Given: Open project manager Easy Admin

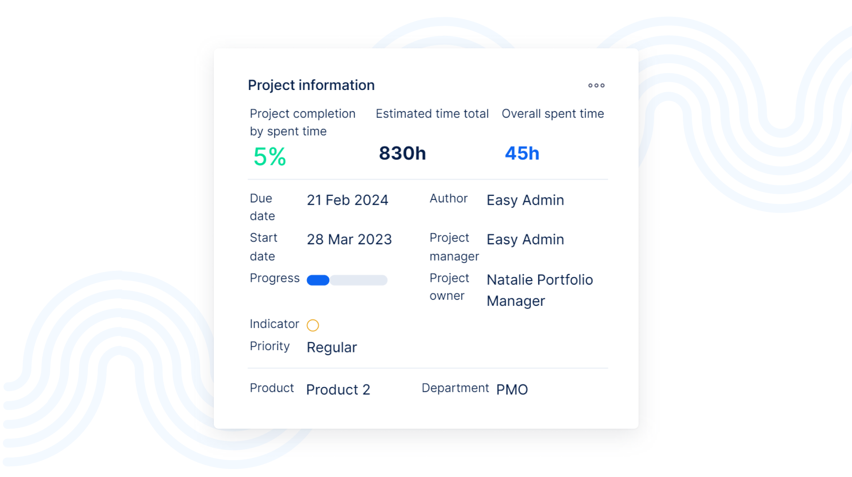Looking at the screenshot, I should coord(525,239).
